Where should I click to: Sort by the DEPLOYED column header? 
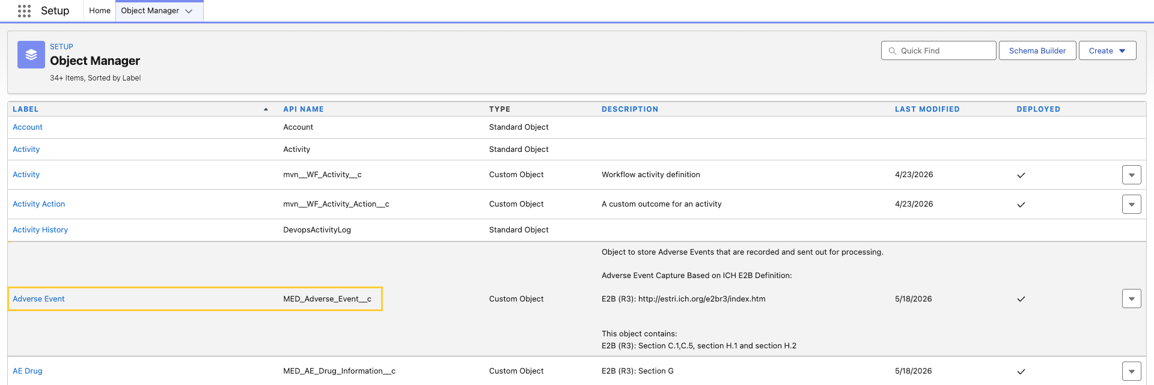click(1038, 109)
